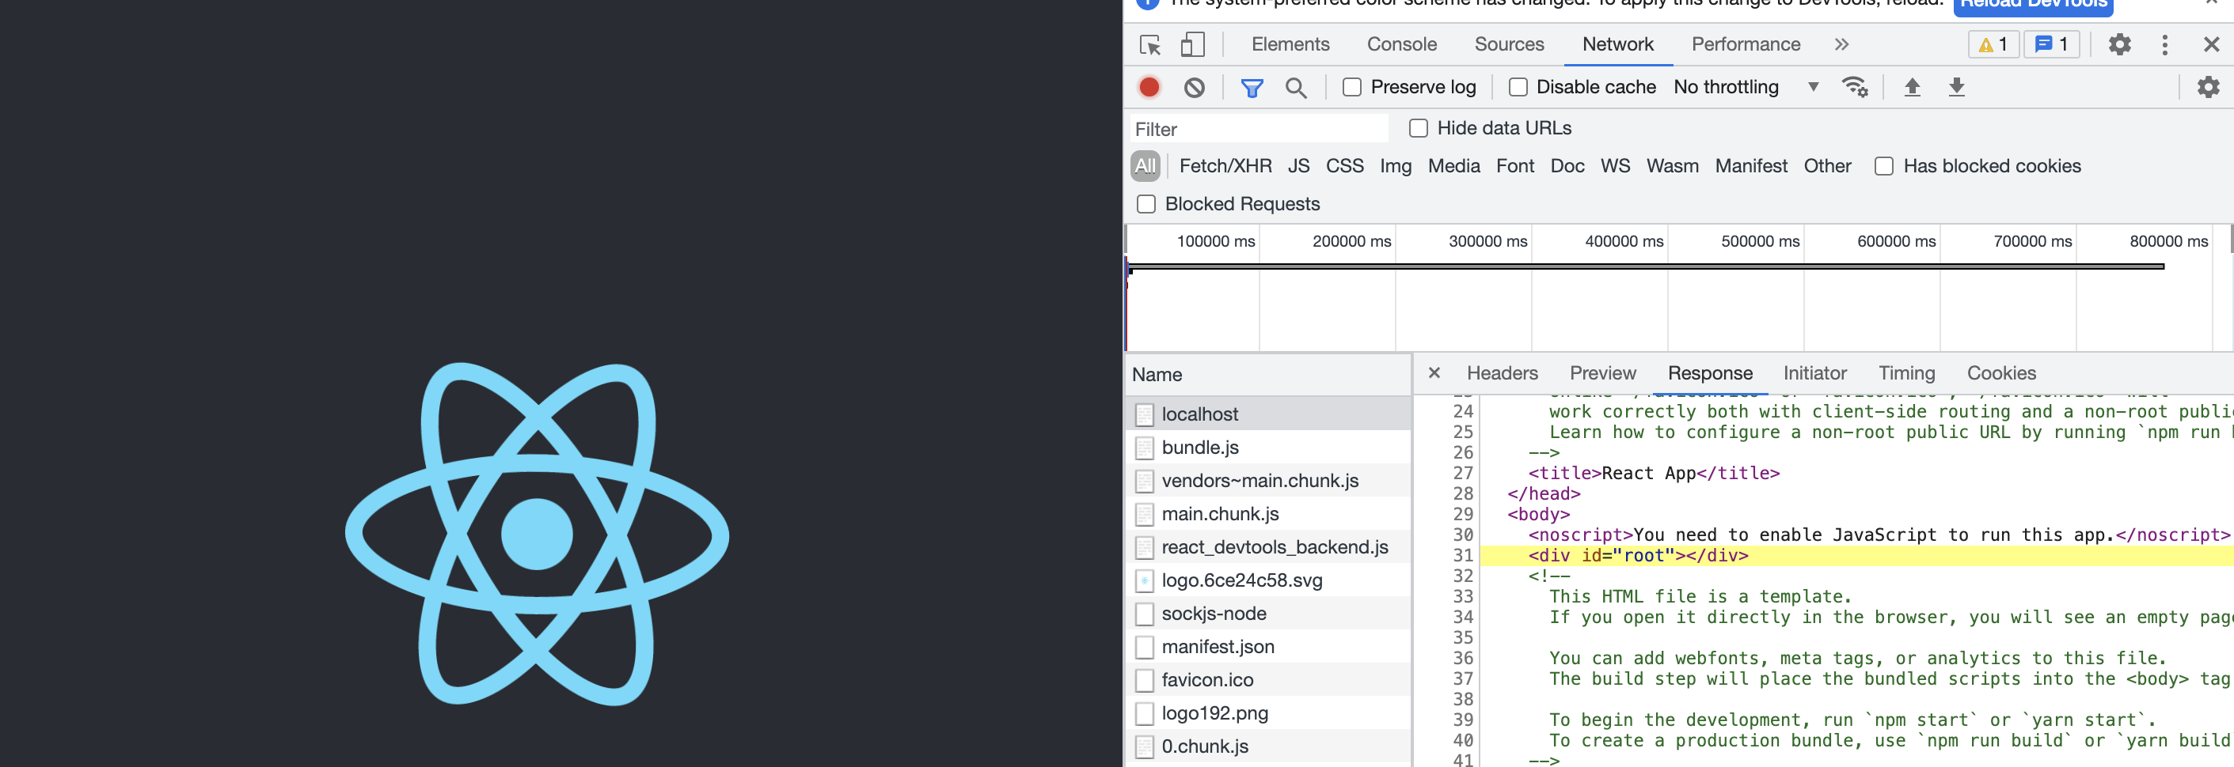2234x767 pixels.
Task: Clear the network log
Action: (1194, 88)
